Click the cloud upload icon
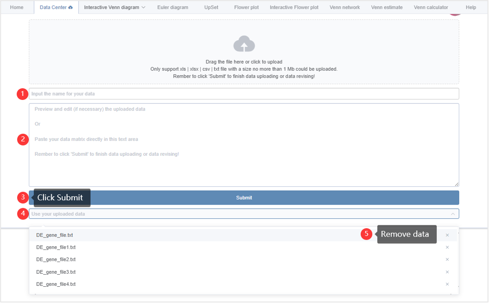This screenshot has width=489, height=303. [x=244, y=44]
